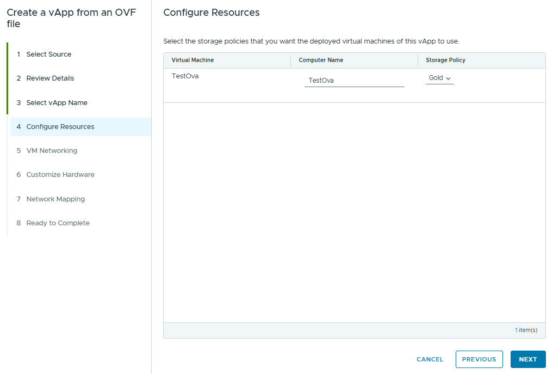
Task: Click the Storage Policy column header
Action: click(445, 60)
